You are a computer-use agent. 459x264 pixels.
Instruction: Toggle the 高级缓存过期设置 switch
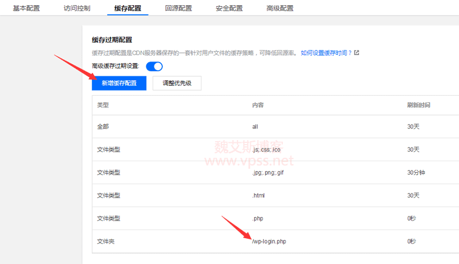[154, 66]
